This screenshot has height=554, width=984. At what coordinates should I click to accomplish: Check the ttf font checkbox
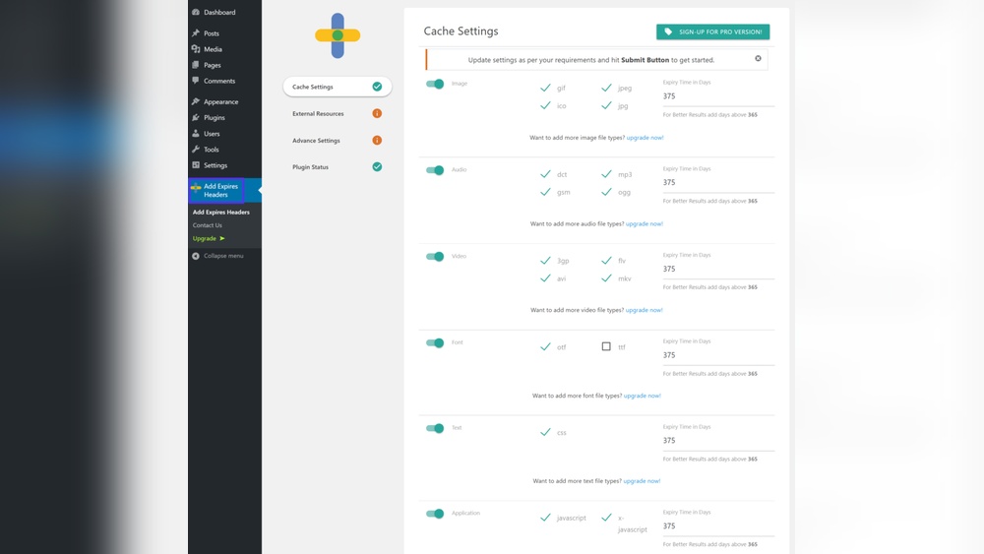coord(606,346)
